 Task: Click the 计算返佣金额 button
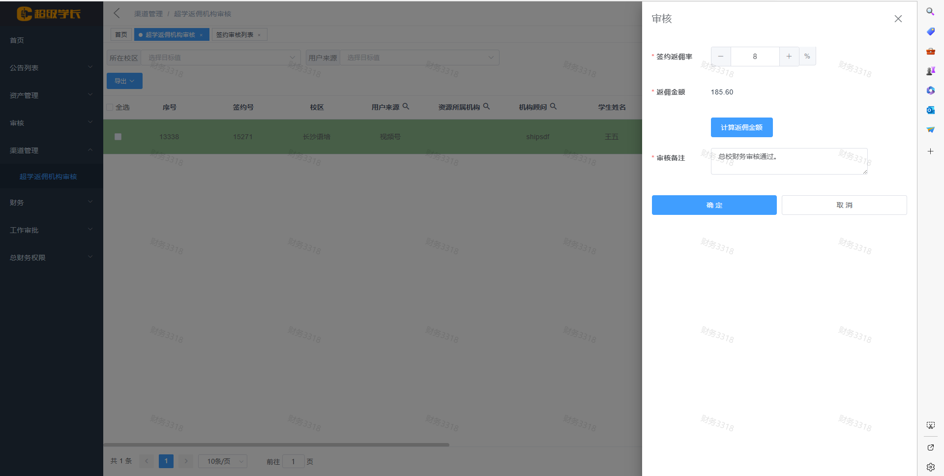pos(741,127)
